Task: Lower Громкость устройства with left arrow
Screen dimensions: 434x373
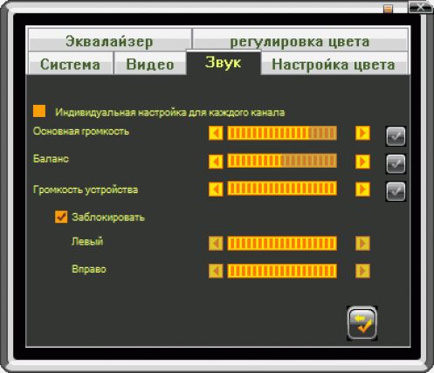Action: (x=216, y=190)
